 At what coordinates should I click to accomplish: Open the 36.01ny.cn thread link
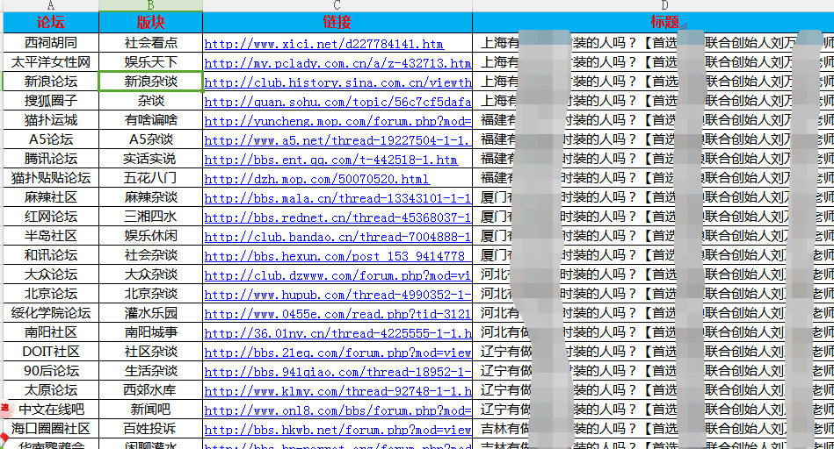click(x=337, y=332)
